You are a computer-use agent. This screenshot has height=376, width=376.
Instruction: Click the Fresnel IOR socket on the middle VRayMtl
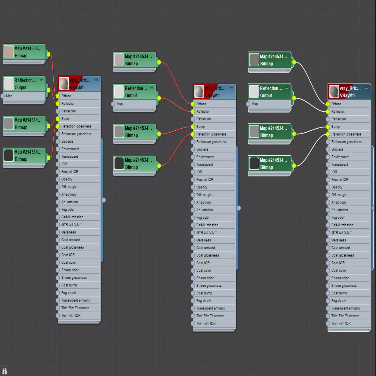click(x=193, y=179)
